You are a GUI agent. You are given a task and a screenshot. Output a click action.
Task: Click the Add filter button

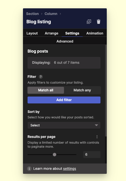tap(64, 100)
